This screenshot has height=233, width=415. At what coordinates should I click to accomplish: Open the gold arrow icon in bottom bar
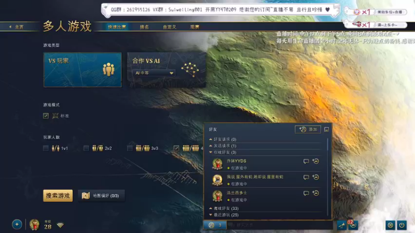(341, 225)
